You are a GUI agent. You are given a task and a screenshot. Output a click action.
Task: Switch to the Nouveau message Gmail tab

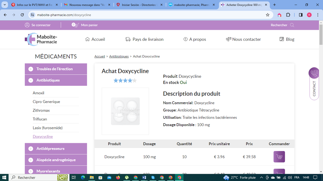point(87,5)
